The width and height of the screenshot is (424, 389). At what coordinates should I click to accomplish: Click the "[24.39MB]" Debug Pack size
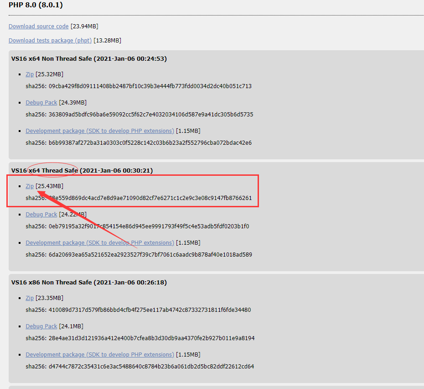(x=73, y=103)
